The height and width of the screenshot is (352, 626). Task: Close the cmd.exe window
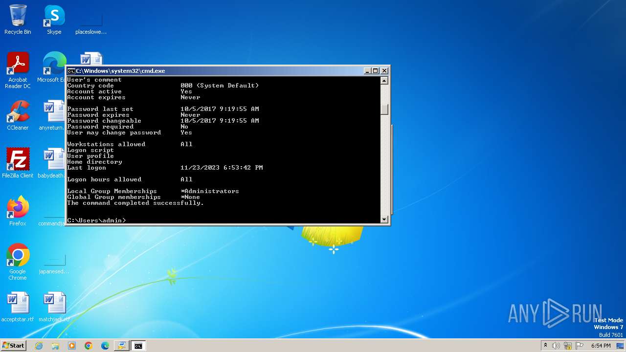click(384, 71)
